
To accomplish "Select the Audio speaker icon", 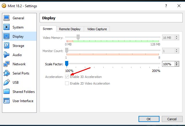I will point(7,55).
